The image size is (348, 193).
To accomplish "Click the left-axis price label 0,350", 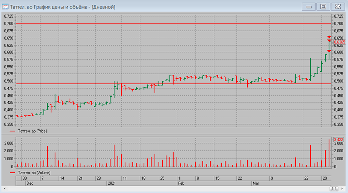I will (x=9, y=125).
